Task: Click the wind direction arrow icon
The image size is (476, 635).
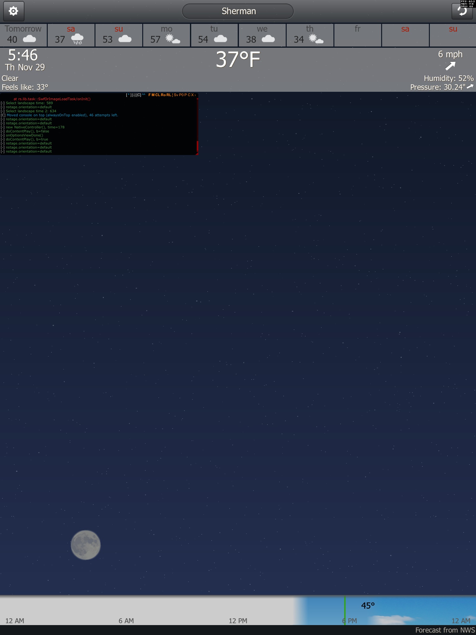Action: pyautogui.click(x=450, y=66)
